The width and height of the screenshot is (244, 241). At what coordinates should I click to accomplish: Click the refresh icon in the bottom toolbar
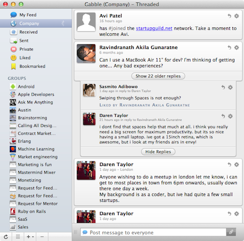6,237
